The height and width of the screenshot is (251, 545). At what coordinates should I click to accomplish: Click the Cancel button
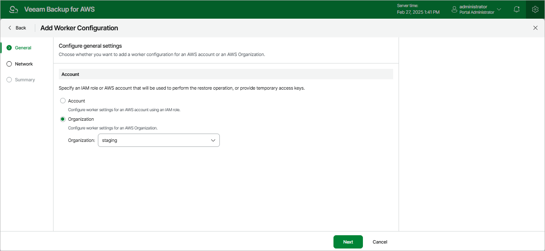click(x=380, y=242)
